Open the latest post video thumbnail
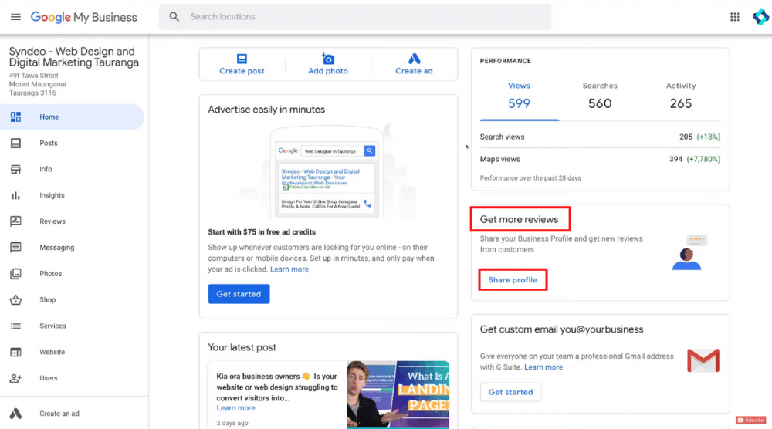The image size is (772, 429). (398, 395)
